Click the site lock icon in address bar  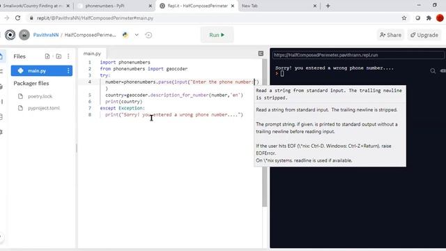[31, 18]
